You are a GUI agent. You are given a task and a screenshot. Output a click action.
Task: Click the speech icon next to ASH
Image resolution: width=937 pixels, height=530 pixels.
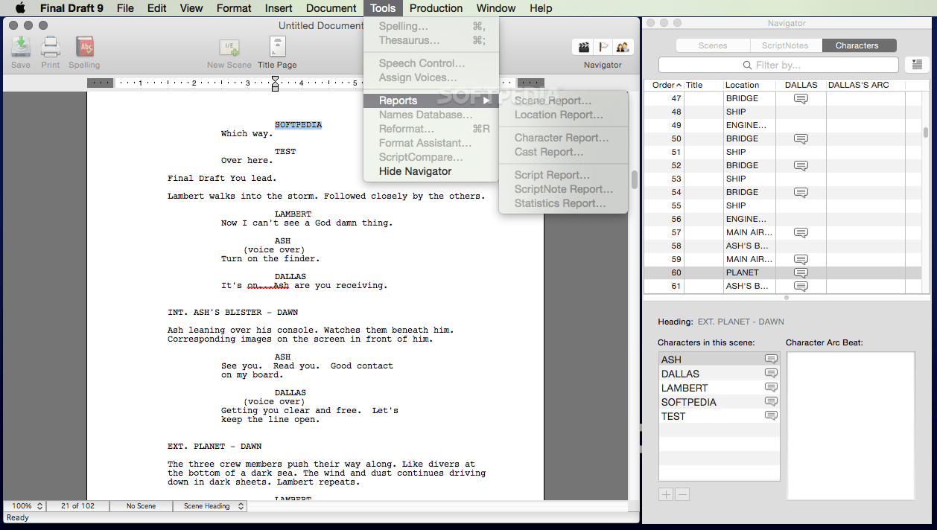[771, 360]
